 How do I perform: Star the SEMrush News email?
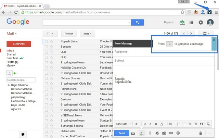(52, 115)
